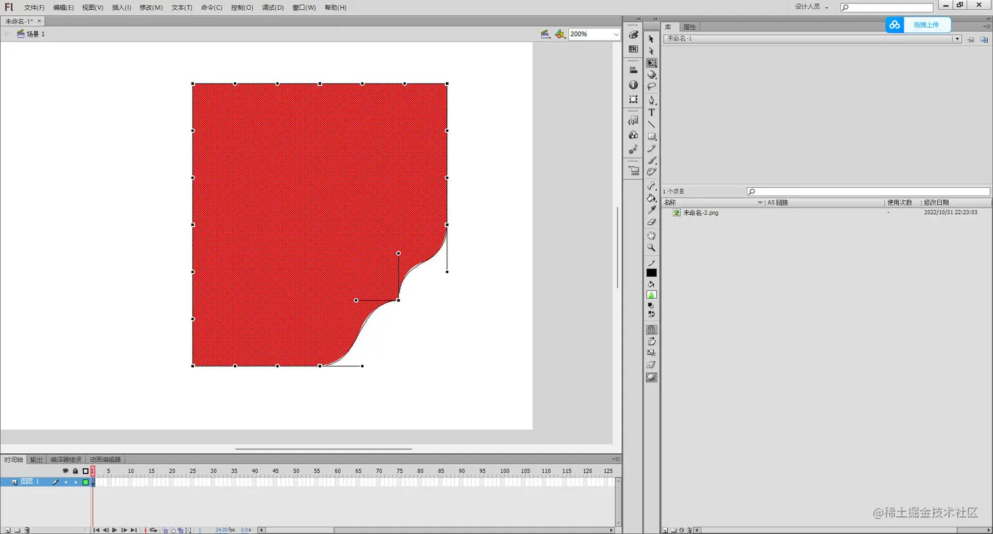This screenshot has width=993, height=534.
Task: Select the Pen tool
Action: (651, 100)
